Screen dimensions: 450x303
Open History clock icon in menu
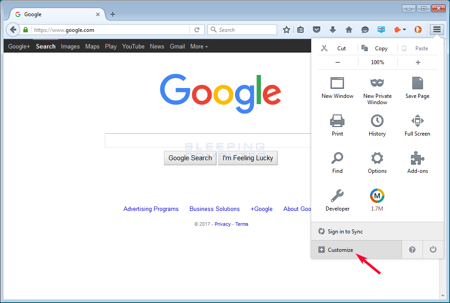click(x=377, y=121)
